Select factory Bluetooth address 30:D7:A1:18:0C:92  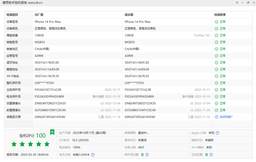coord(47,62)
